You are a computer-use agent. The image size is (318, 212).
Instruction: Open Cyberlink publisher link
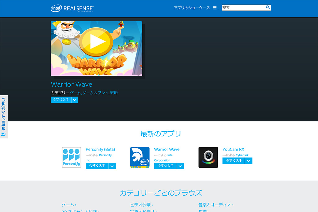click(x=242, y=155)
